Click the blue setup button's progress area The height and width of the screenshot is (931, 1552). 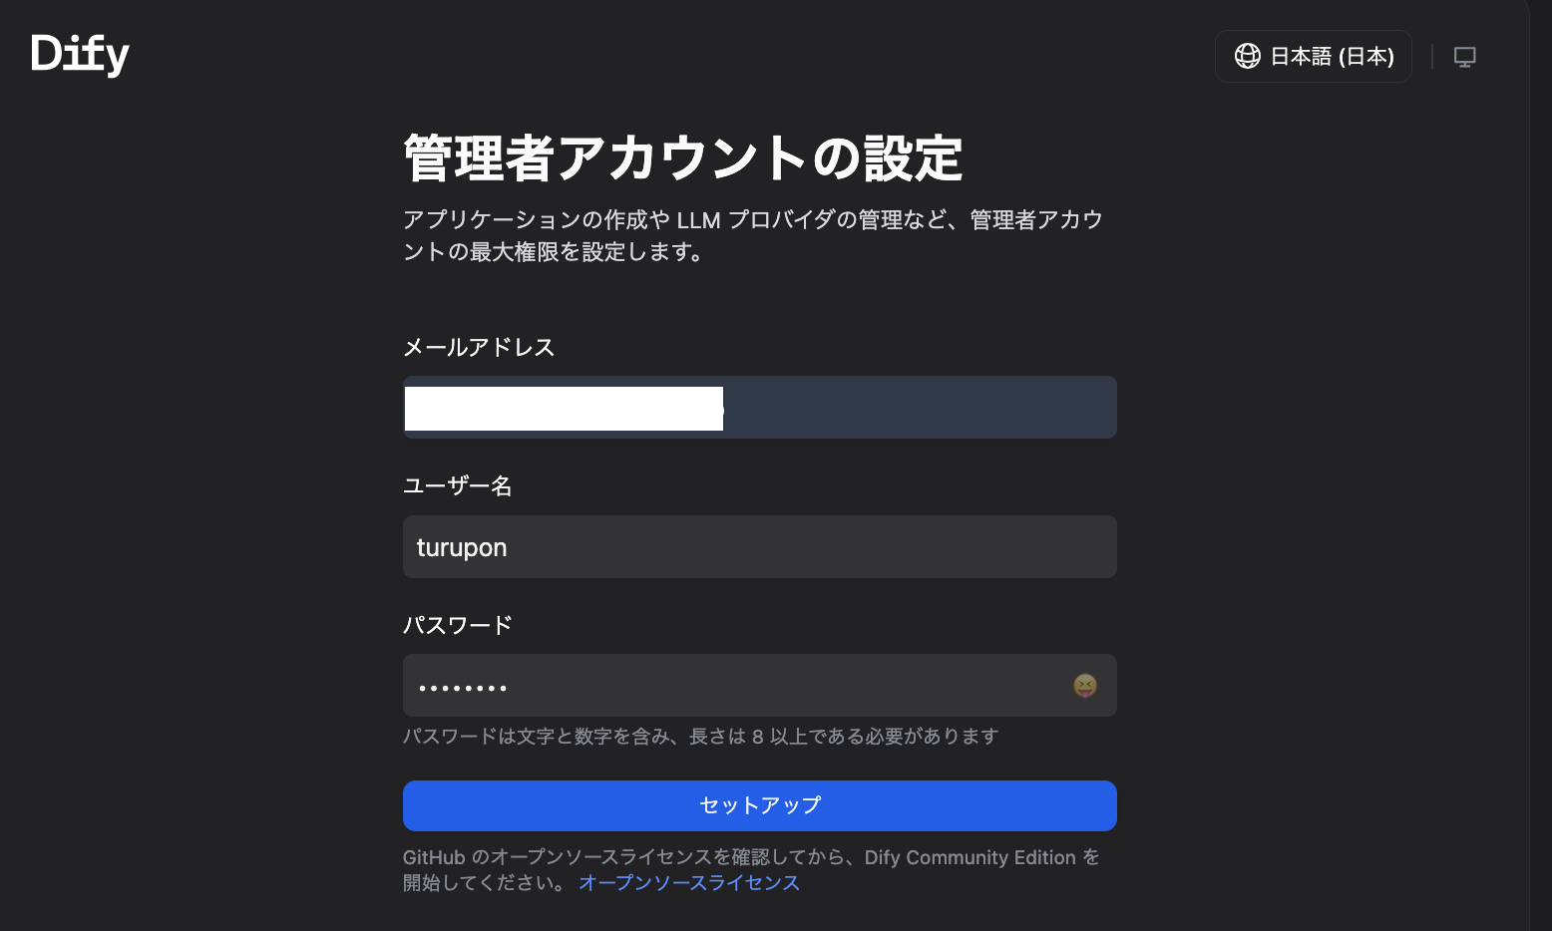click(x=759, y=805)
